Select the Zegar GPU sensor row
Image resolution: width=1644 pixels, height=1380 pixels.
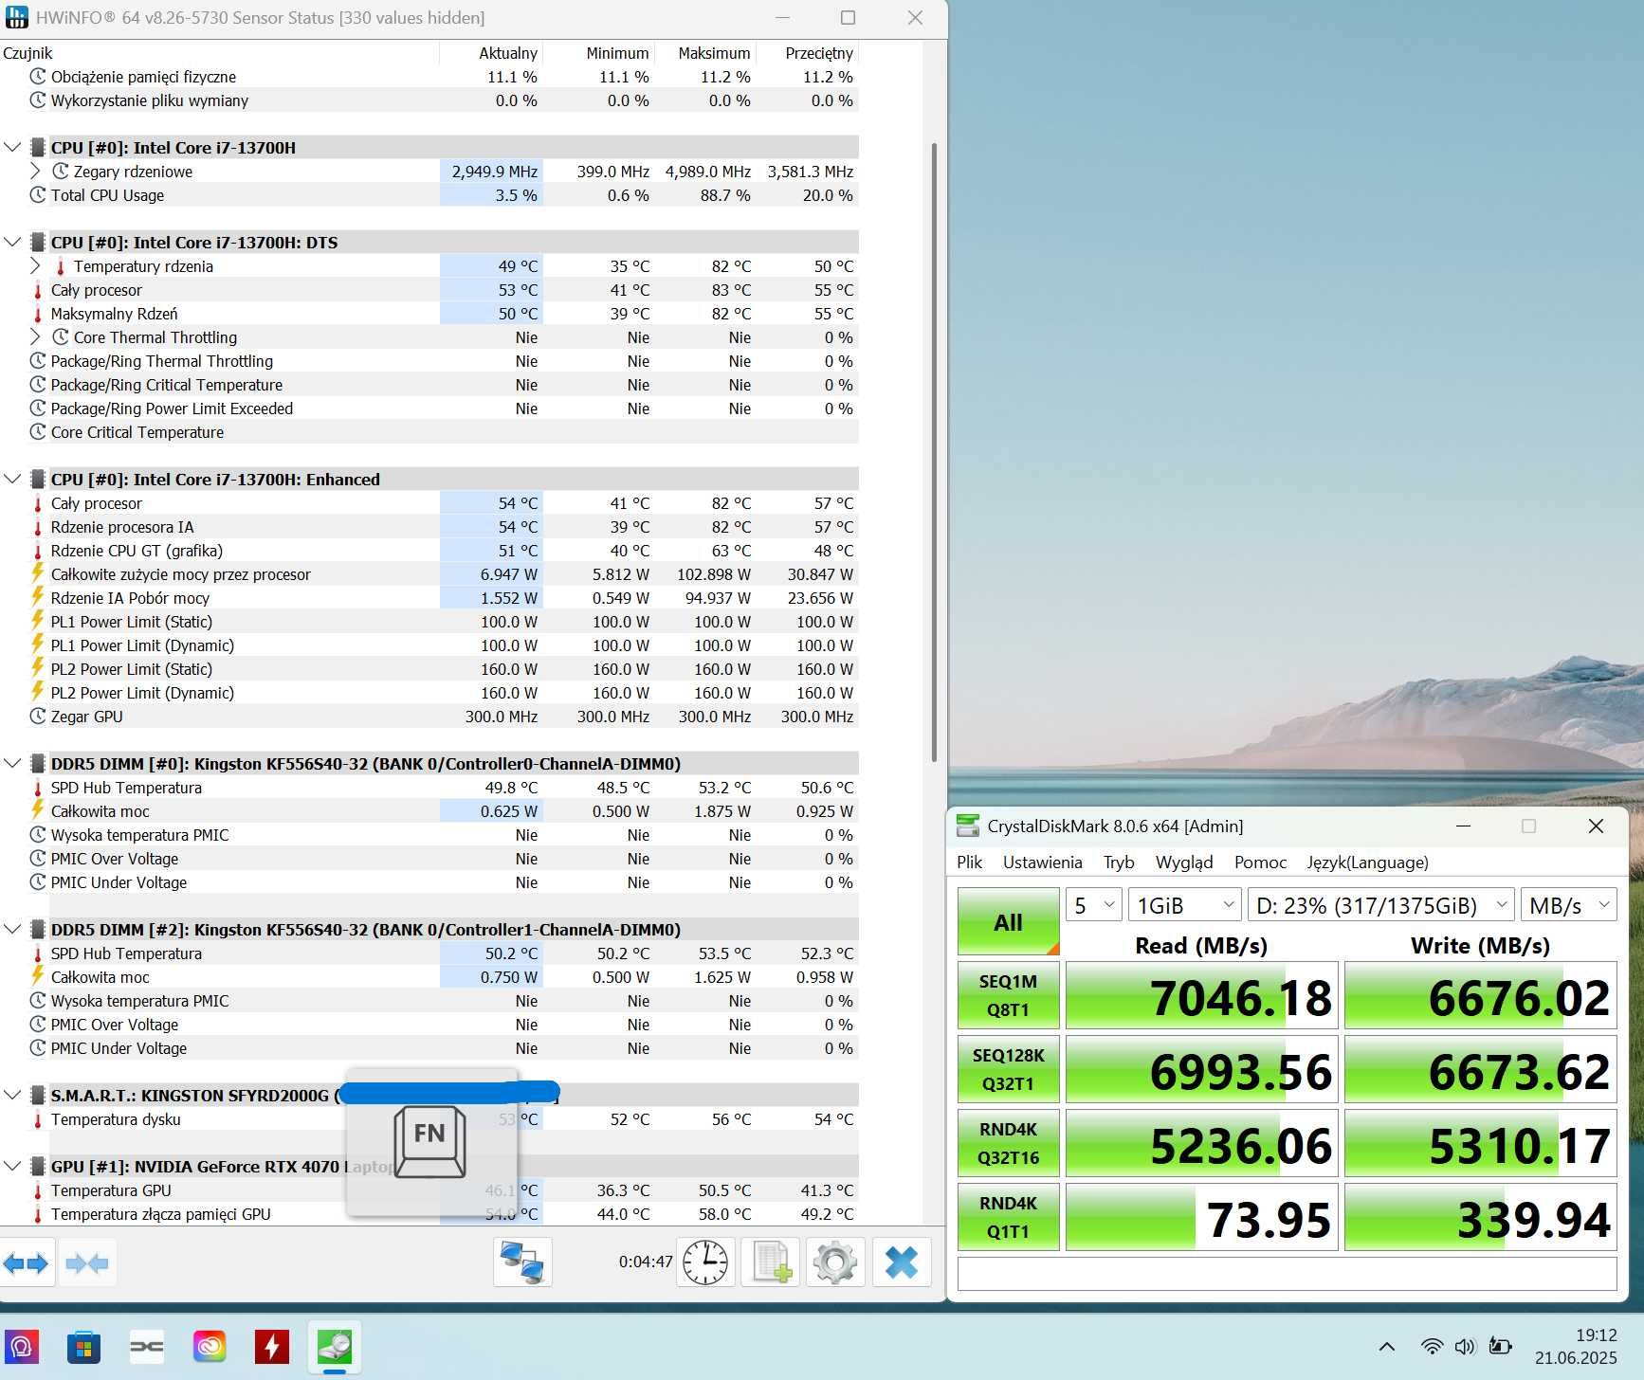429,717
